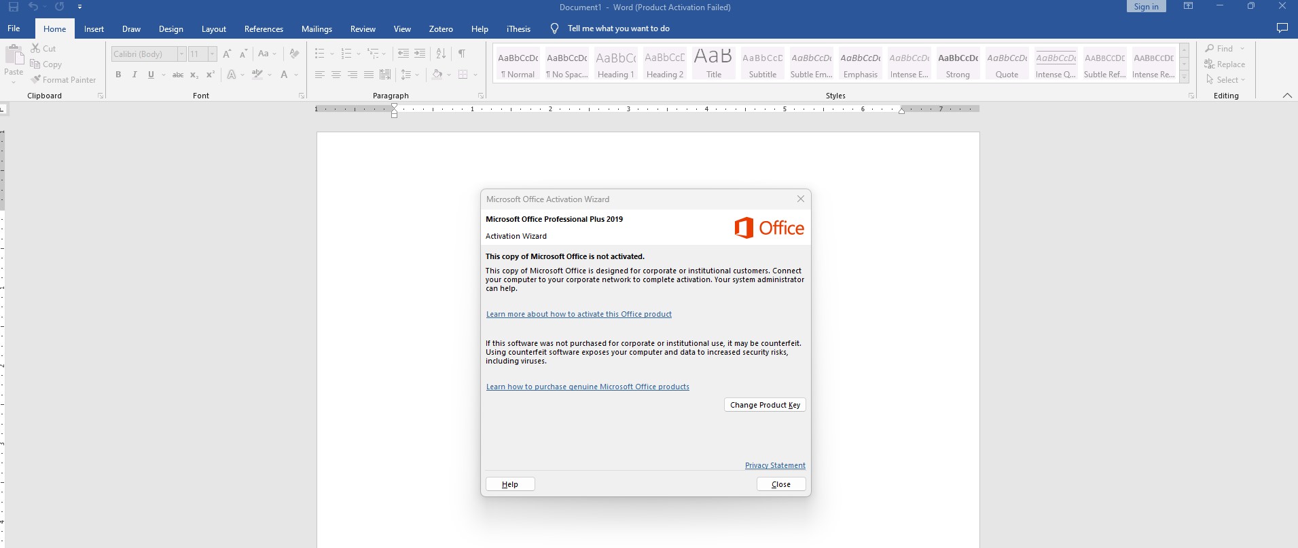The image size is (1298, 548).
Task: Click the Cut scissors icon
Action: click(35, 48)
